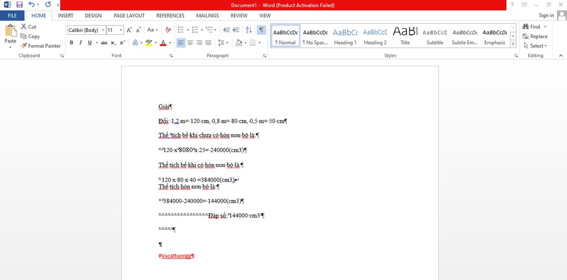Toggle Underline formatting

tap(90, 43)
